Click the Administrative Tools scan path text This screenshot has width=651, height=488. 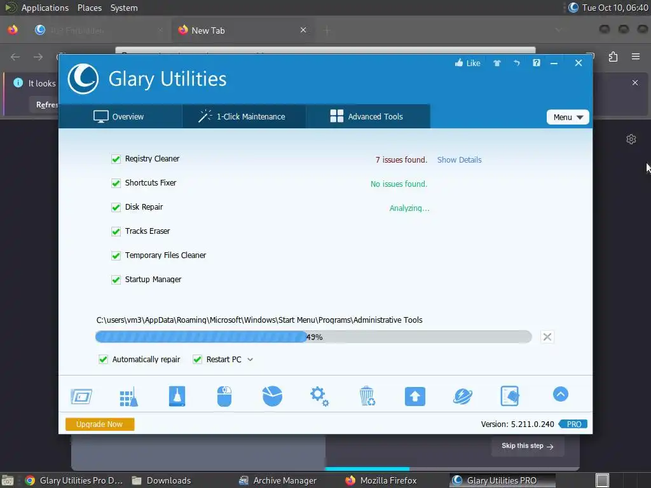(x=259, y=320)
